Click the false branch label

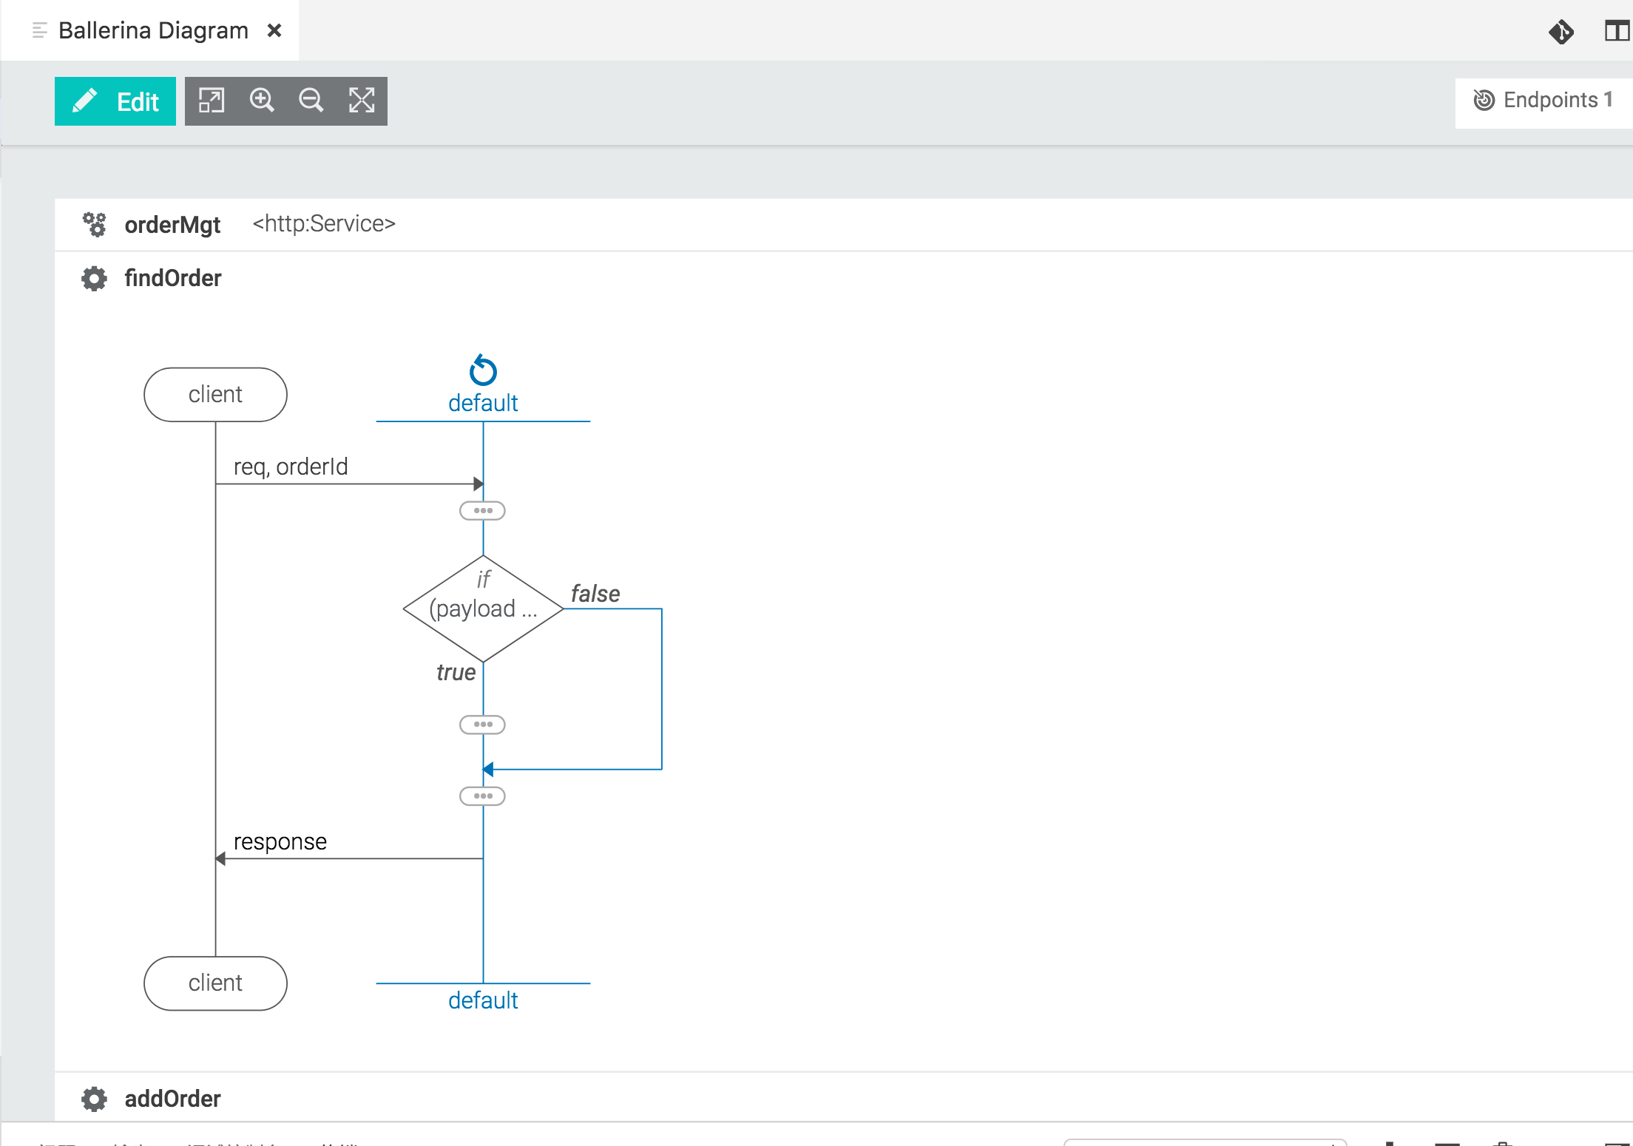coord(595,594)
